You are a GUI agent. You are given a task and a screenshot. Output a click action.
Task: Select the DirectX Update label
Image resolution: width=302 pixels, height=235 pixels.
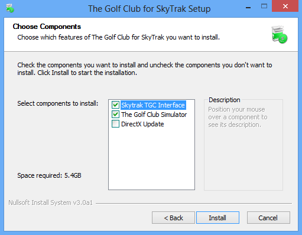pos(142,124)
